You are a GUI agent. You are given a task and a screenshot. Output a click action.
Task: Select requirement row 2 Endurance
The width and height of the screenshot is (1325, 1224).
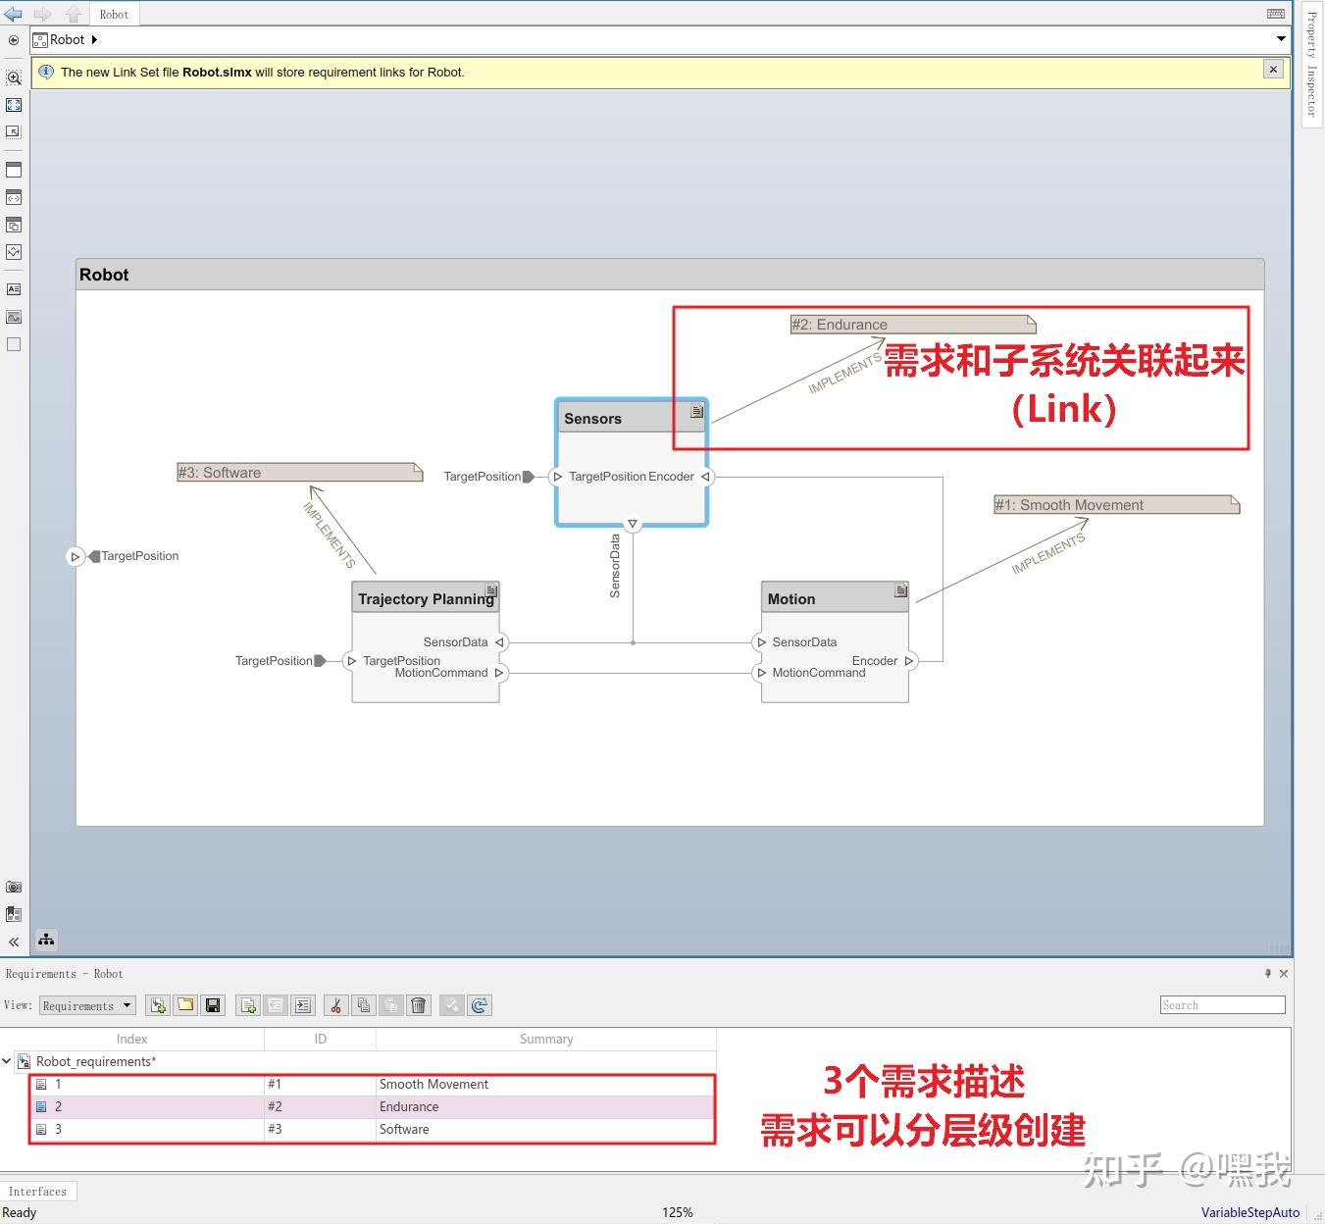409,1106
